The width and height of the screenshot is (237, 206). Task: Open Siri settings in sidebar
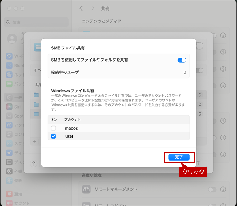13,107
